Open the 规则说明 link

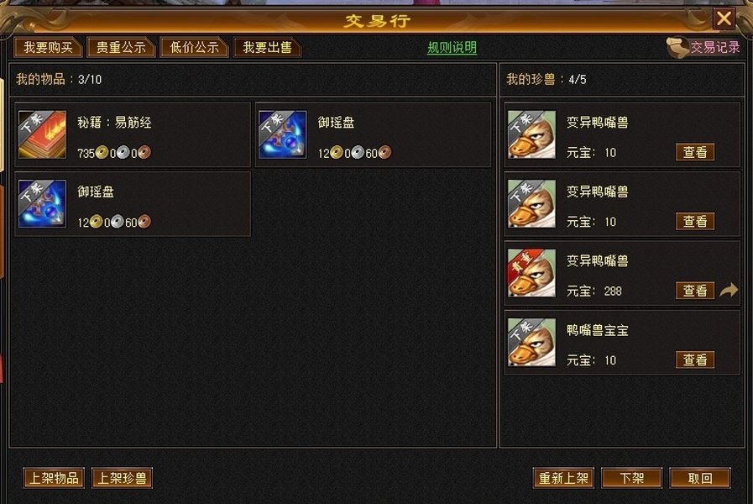(x=452, y=48)
